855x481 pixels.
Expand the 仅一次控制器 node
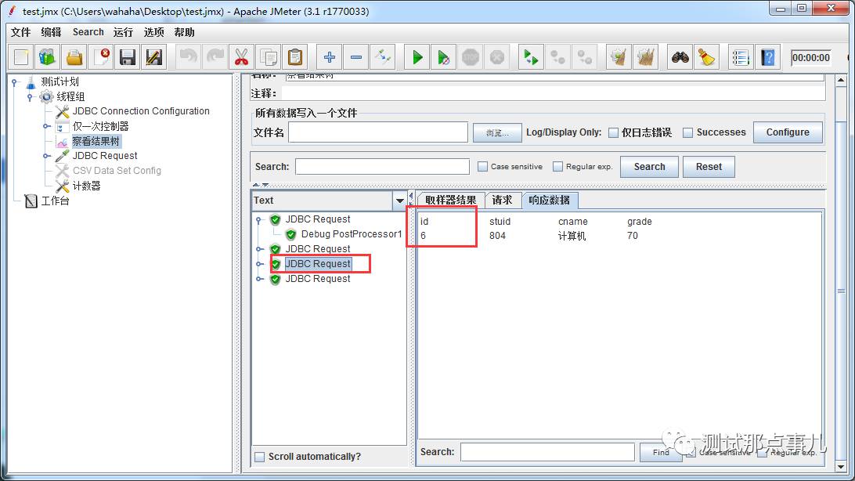(x=46, y=126)
